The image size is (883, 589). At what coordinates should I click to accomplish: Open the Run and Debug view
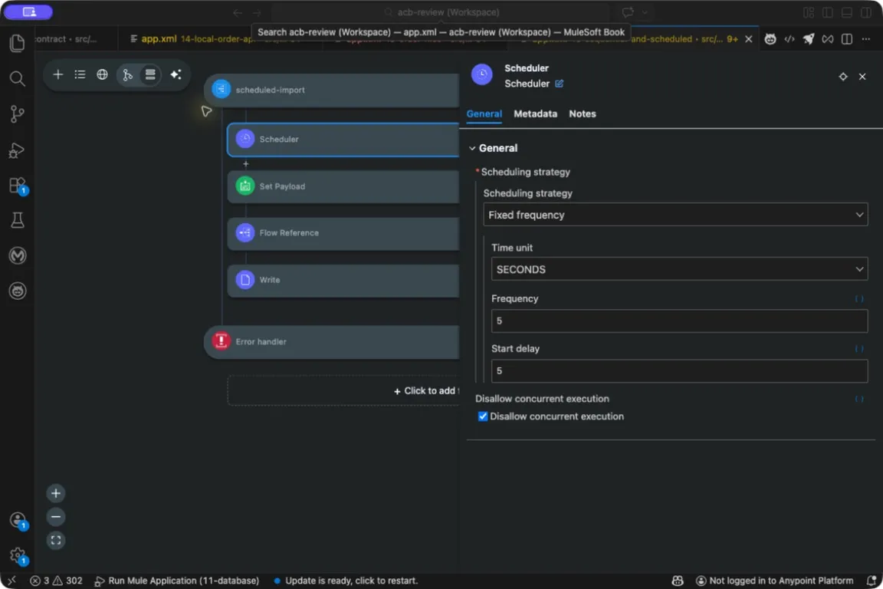(x=18, y=150)
